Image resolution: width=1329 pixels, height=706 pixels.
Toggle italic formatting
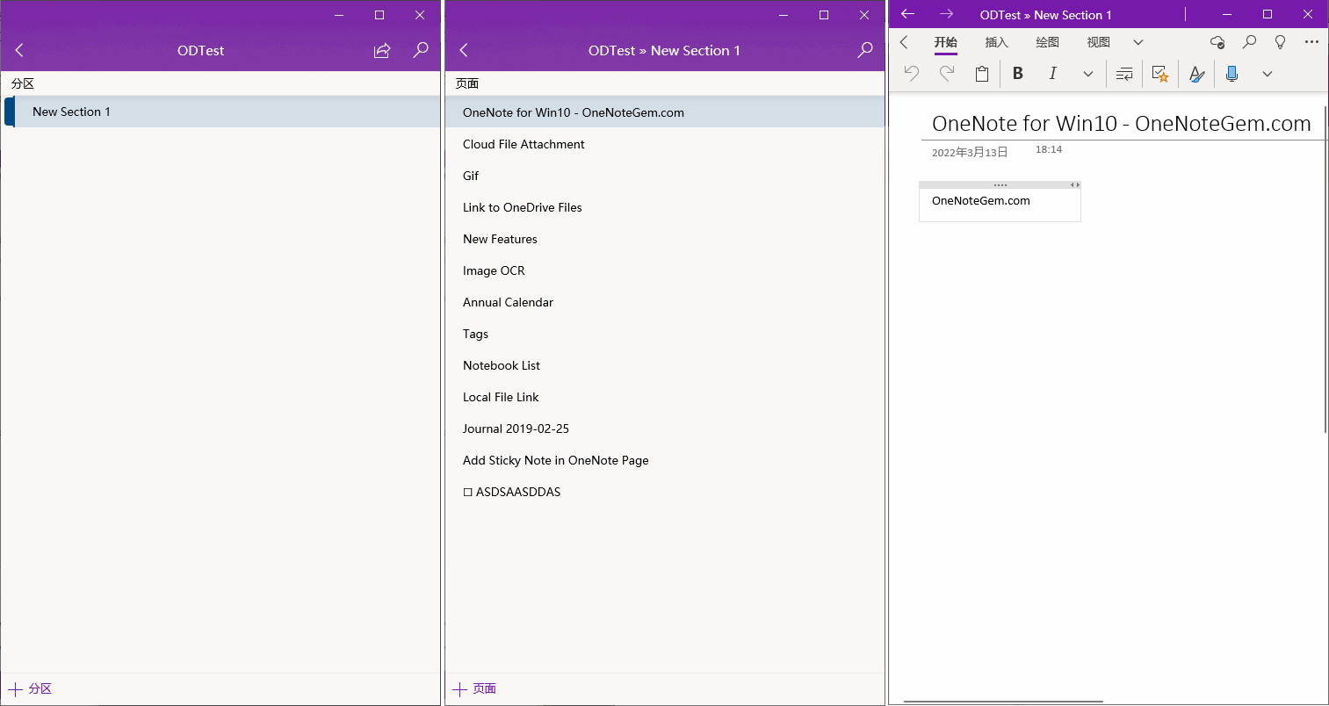coord(1052,74)
